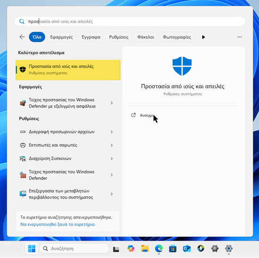The width and height of the screenshot is (259, 258).
Task: Open Τείχος προστασίας του Windows Defender setting
Action: coord(68,175)
